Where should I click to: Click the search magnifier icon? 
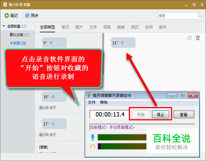tap(200, 16)
